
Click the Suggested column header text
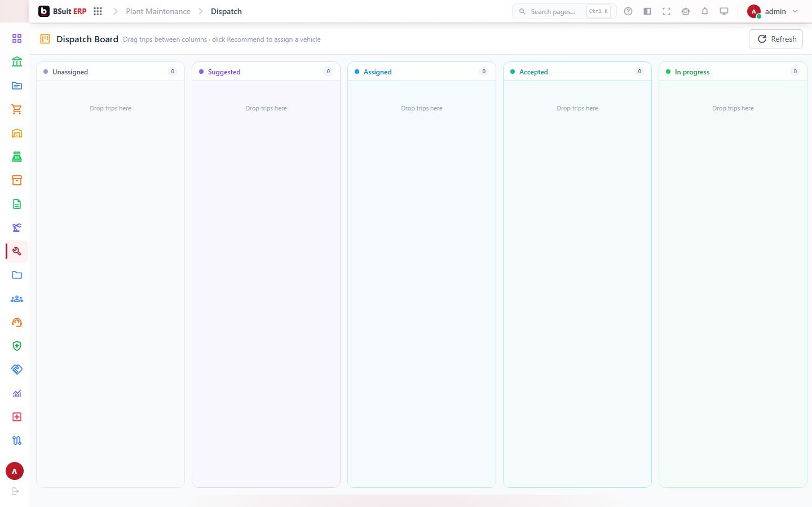click(x=224, y=72)
